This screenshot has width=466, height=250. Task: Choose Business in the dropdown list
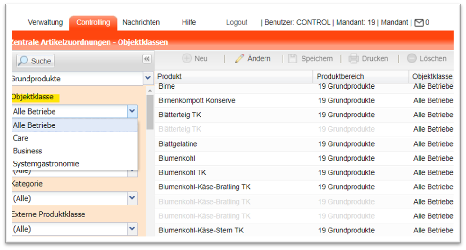coord(27,151)
